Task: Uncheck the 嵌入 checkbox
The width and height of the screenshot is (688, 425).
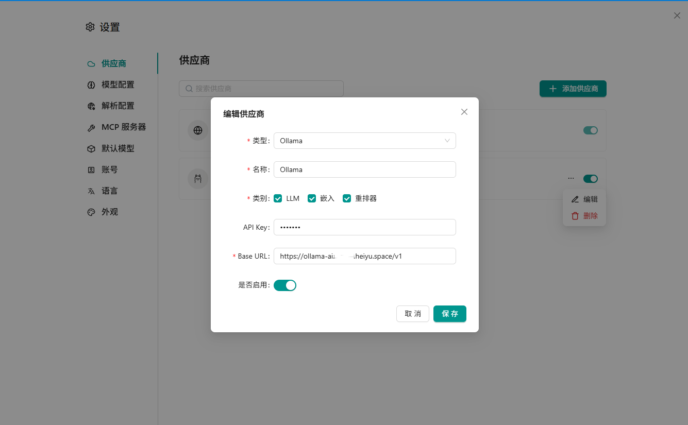Action: [312, 198]
